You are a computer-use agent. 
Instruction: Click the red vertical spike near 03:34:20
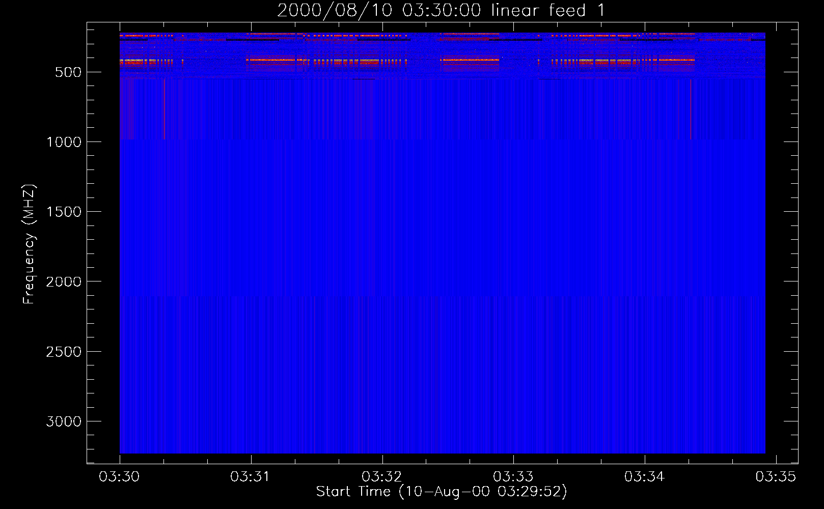coord(691,109)
